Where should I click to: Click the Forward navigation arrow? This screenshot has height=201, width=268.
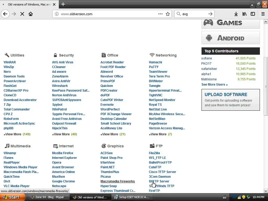pyautogui.click(x=14, y=14)
